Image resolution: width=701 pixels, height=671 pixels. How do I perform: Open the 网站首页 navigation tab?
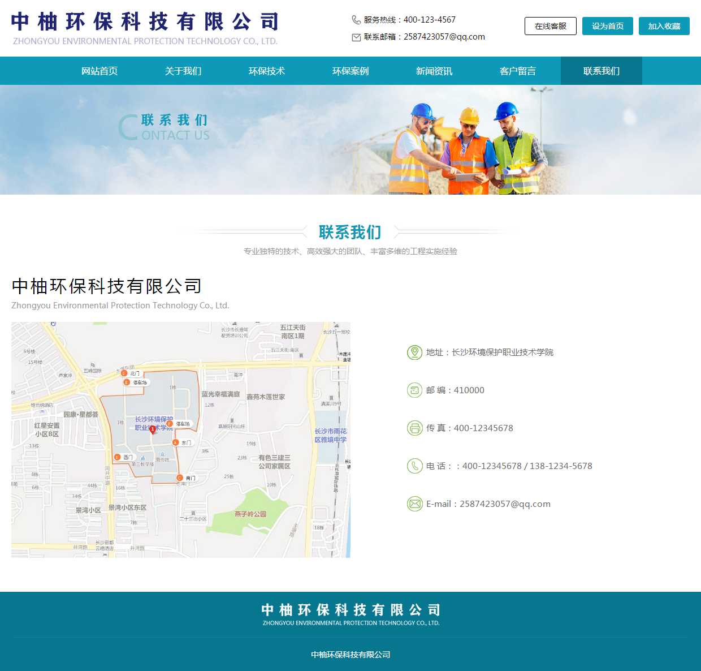(x=99, y=71)
